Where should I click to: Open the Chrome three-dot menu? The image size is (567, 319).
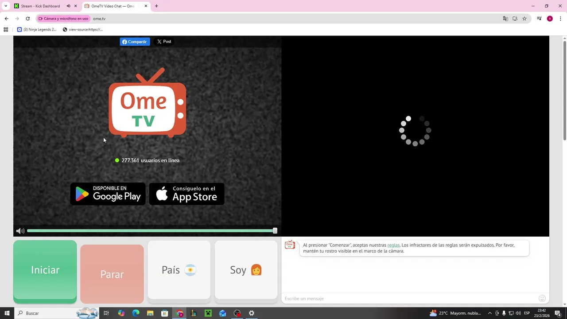point(560,19)
